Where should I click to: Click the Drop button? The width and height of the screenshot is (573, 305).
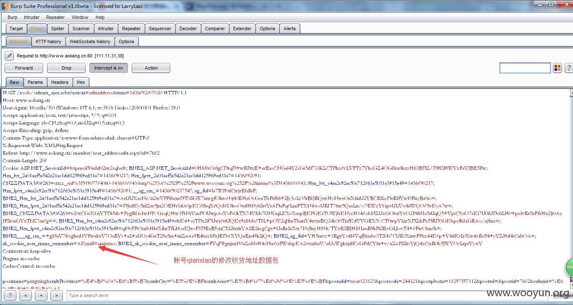tap(66, 68)
